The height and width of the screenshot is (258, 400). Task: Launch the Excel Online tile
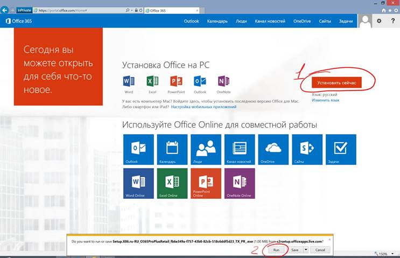172,183
